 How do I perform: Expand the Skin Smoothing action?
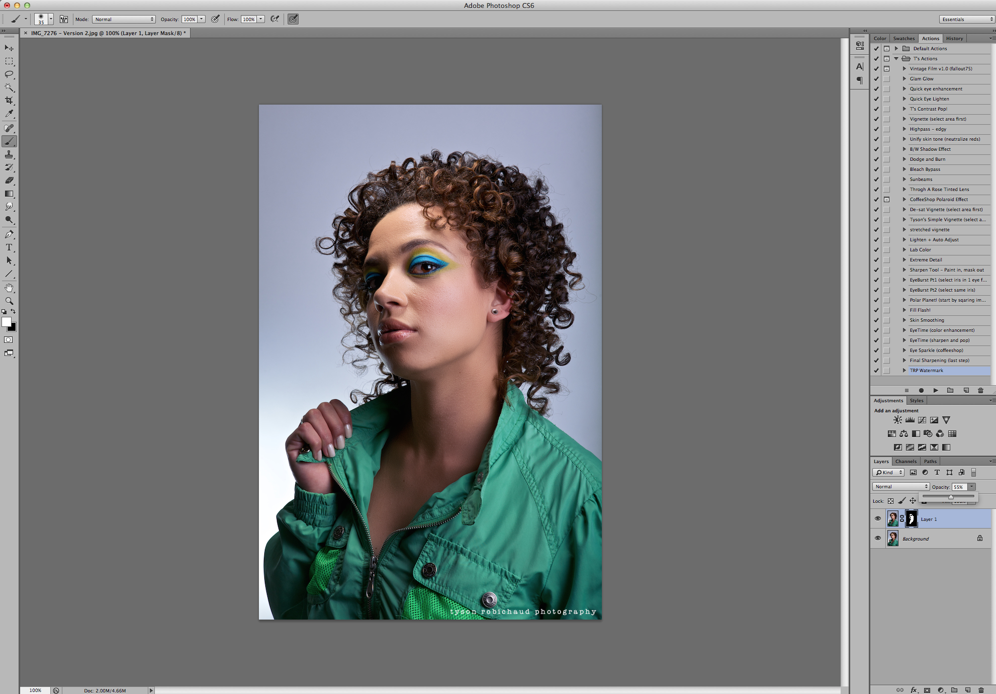coord(904,320)
